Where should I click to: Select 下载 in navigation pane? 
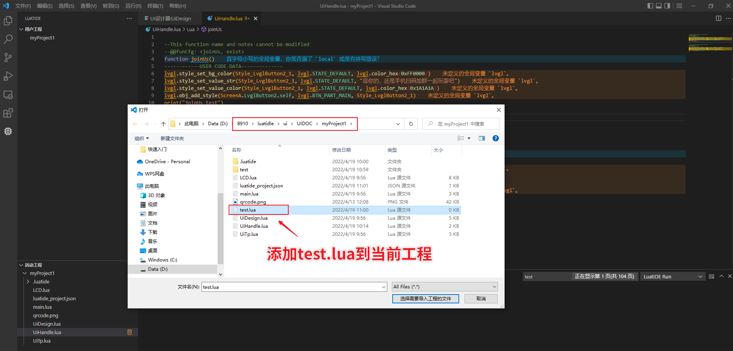pos(152,232)
